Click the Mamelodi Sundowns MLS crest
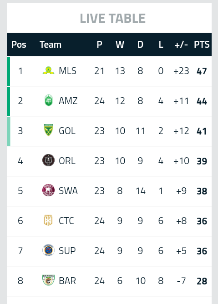 pyautogui.click(x=48, y=71)
